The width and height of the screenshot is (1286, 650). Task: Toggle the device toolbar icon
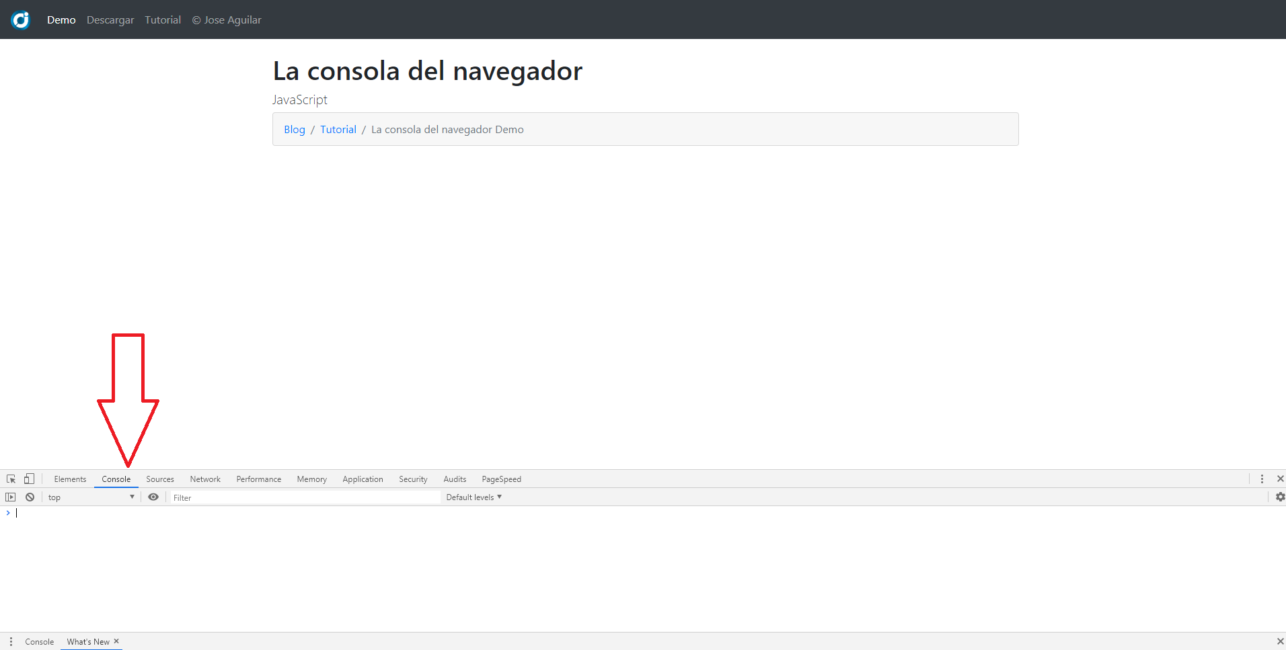coord(29,479)
